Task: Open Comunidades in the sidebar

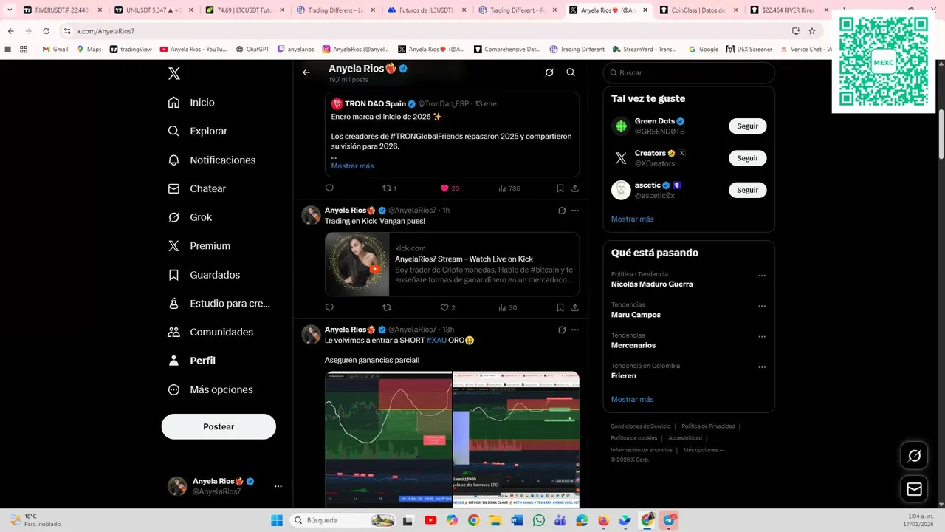Action: (x=210, y=332)
